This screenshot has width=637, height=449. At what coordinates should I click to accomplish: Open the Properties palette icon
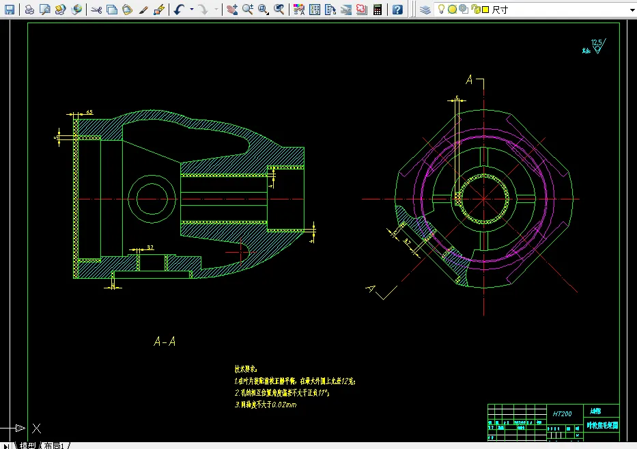point(299,10)
